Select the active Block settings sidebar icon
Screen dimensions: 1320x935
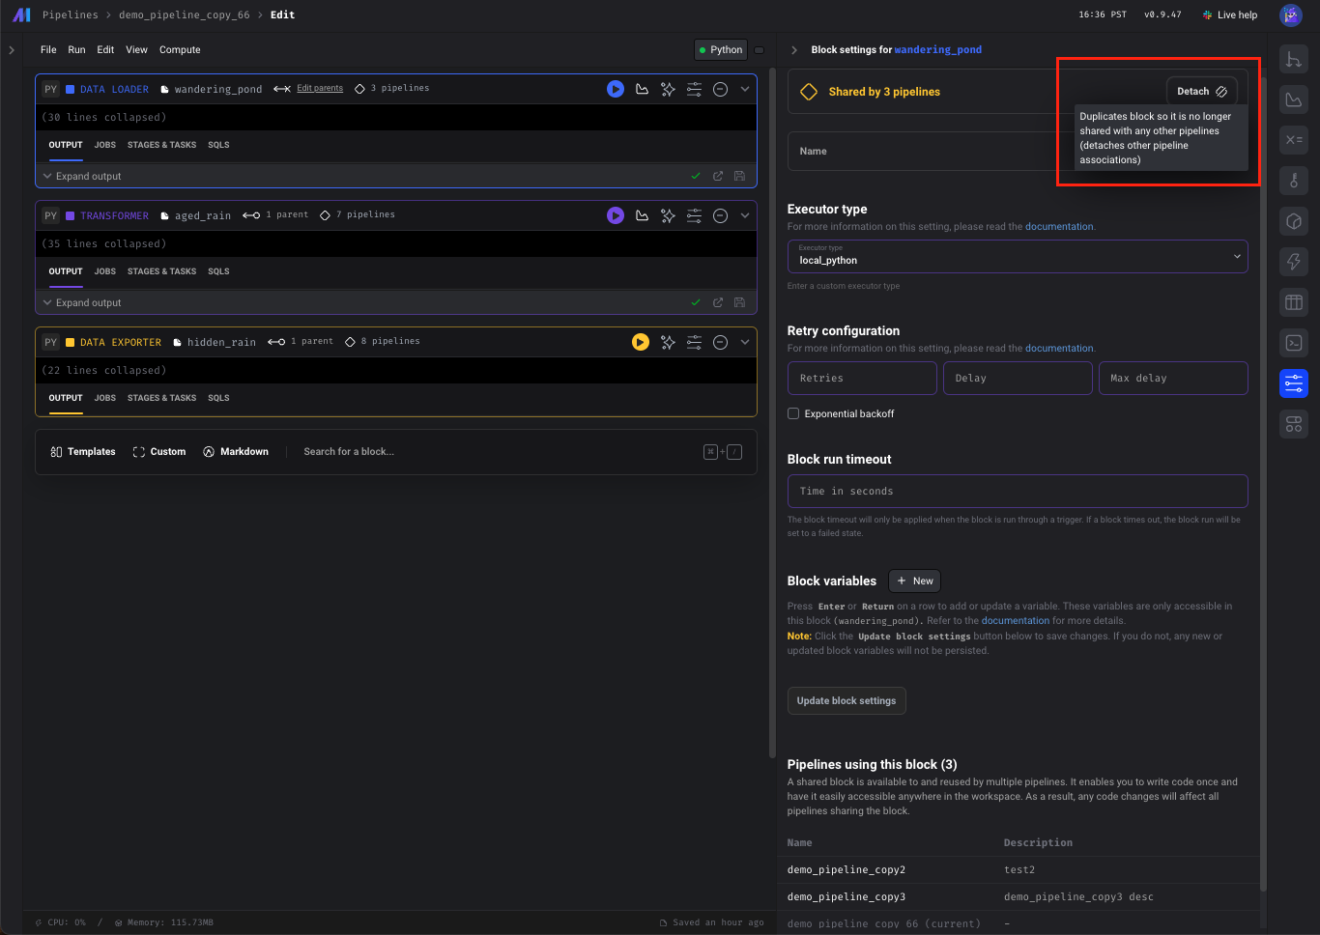click(1294, 383)
